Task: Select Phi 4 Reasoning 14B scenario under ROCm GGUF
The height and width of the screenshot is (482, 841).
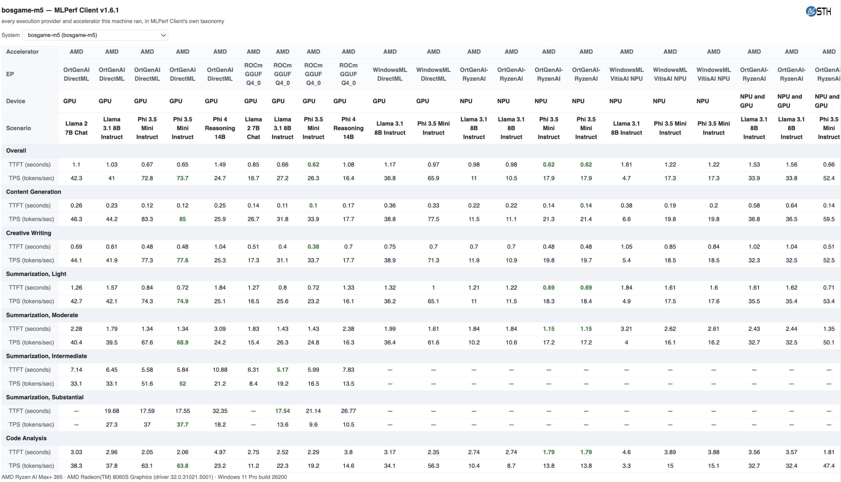Action: point(348,128)
